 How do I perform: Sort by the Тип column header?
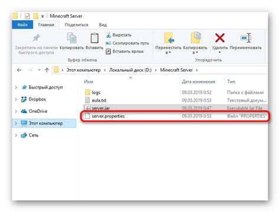pyautogui.click(x=231, y=82)
